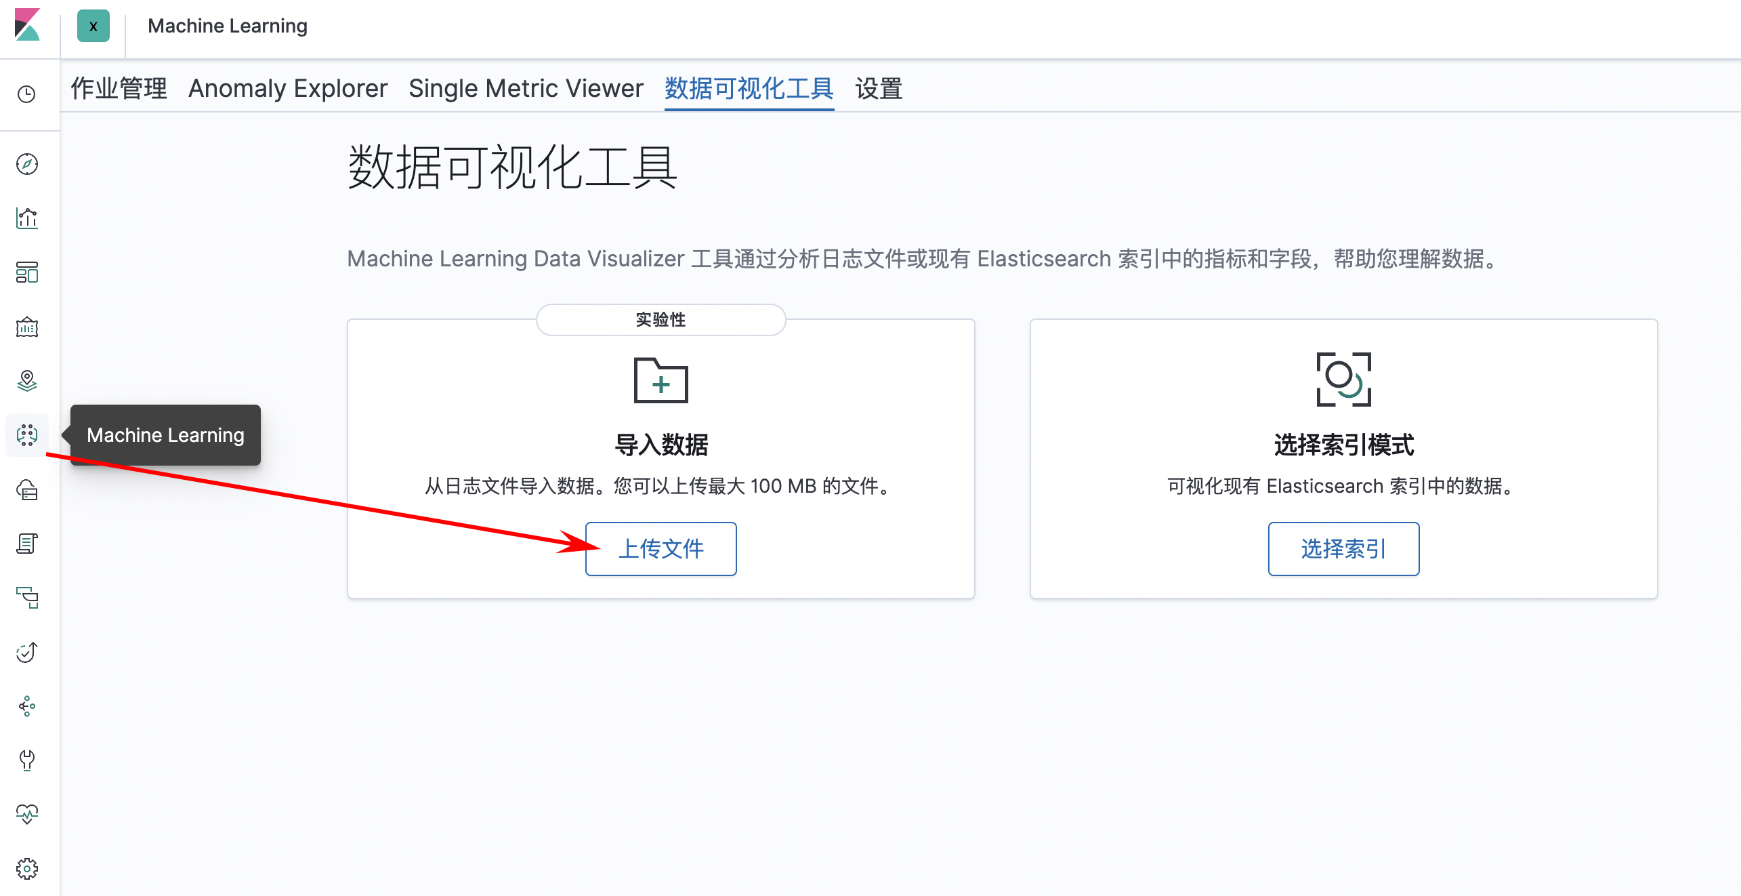Open Stack Monitoring heartbeat icon
This screenshot has height=896, width=1741.
coord(26,815)
